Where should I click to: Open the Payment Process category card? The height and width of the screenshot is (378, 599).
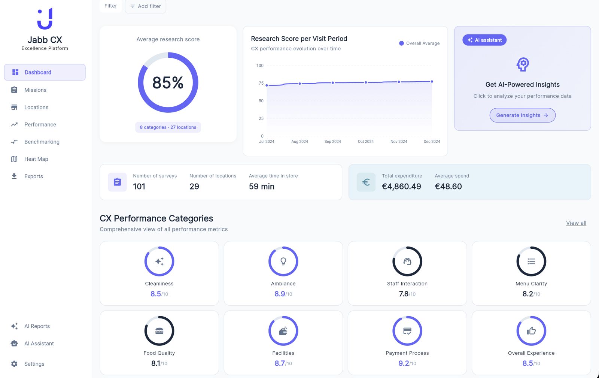point(407,342)
